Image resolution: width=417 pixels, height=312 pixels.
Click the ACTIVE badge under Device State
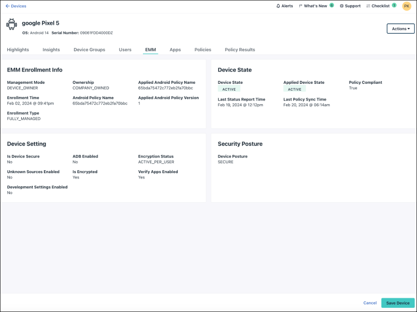click(229, 89)
